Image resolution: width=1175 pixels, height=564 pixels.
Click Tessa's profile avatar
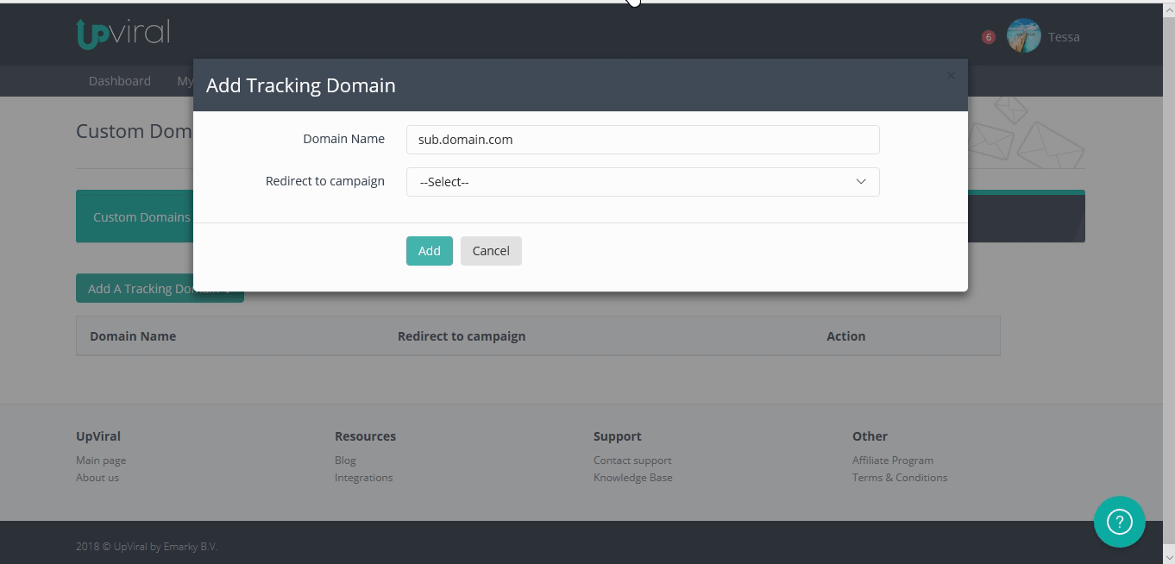[1023, 35]
